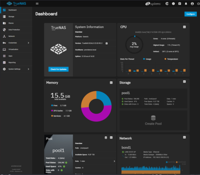Open the info icon in top bar
This screenshot has height=175, width=200.
pos(173,4)
